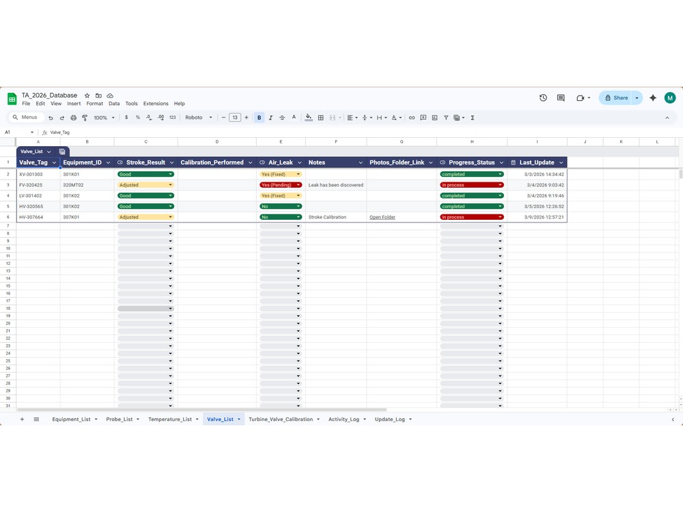Viewport: 683px width, 512px height.
Task: Open the File menu
Action: 26,104
